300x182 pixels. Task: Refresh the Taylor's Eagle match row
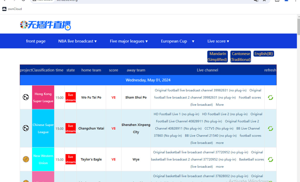pyautogui.click(x=270, y=159)
